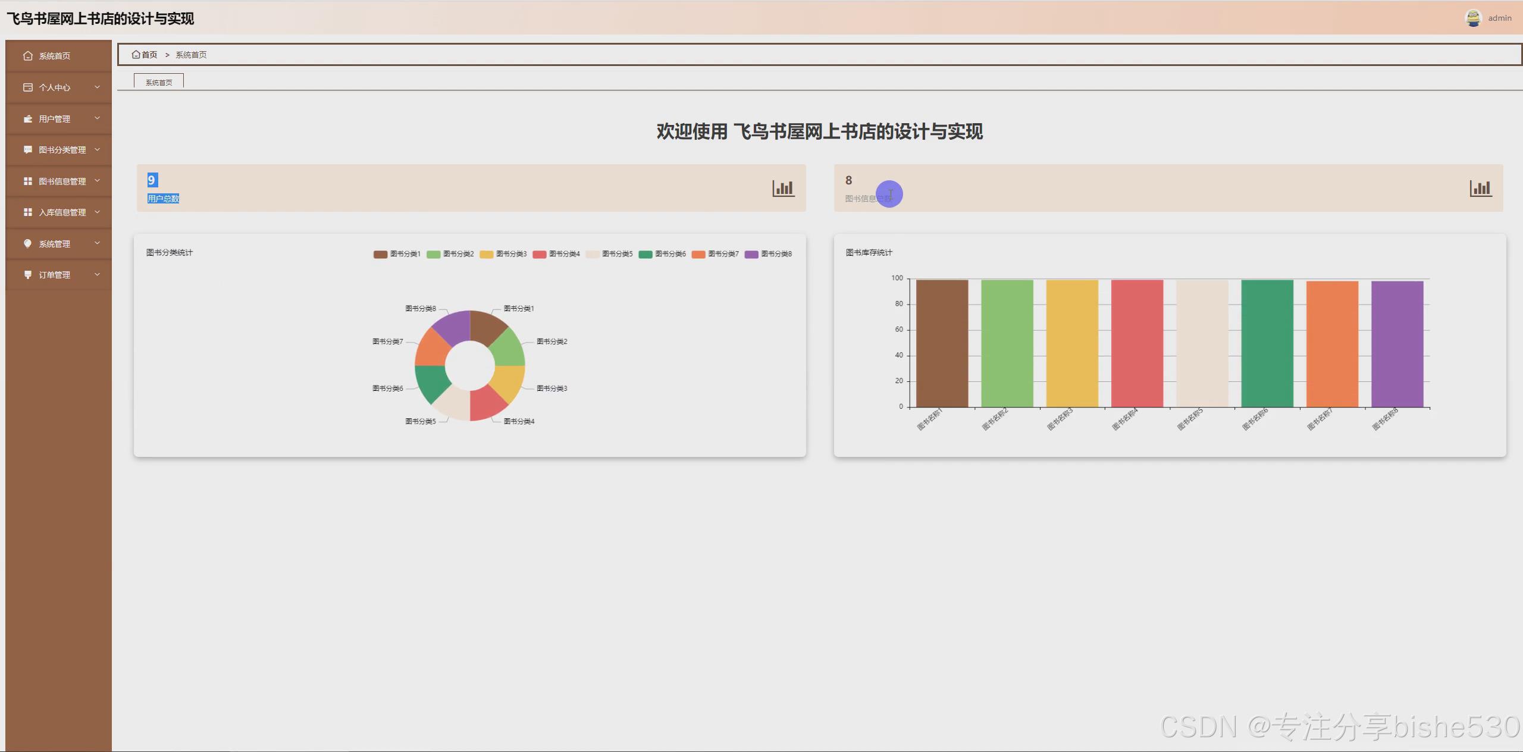The width and height of the screenshot is (1523, 752).
Task: Click the 入库信息管理 grid icon
Action: (x=27, y=212)
